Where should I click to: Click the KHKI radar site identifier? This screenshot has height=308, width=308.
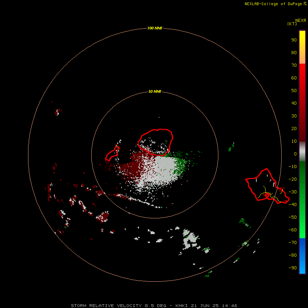pyautogui.click(x=181, y=306)
